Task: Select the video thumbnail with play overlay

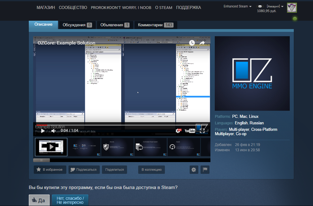Action: tap(51, 147)
